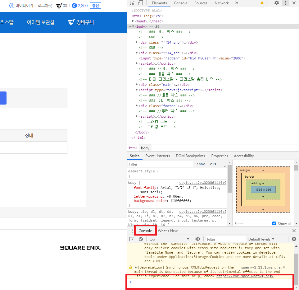Open the 장바구니 cart menu

(81, 22)
